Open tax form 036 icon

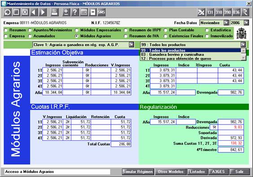[x=236, y=12]
